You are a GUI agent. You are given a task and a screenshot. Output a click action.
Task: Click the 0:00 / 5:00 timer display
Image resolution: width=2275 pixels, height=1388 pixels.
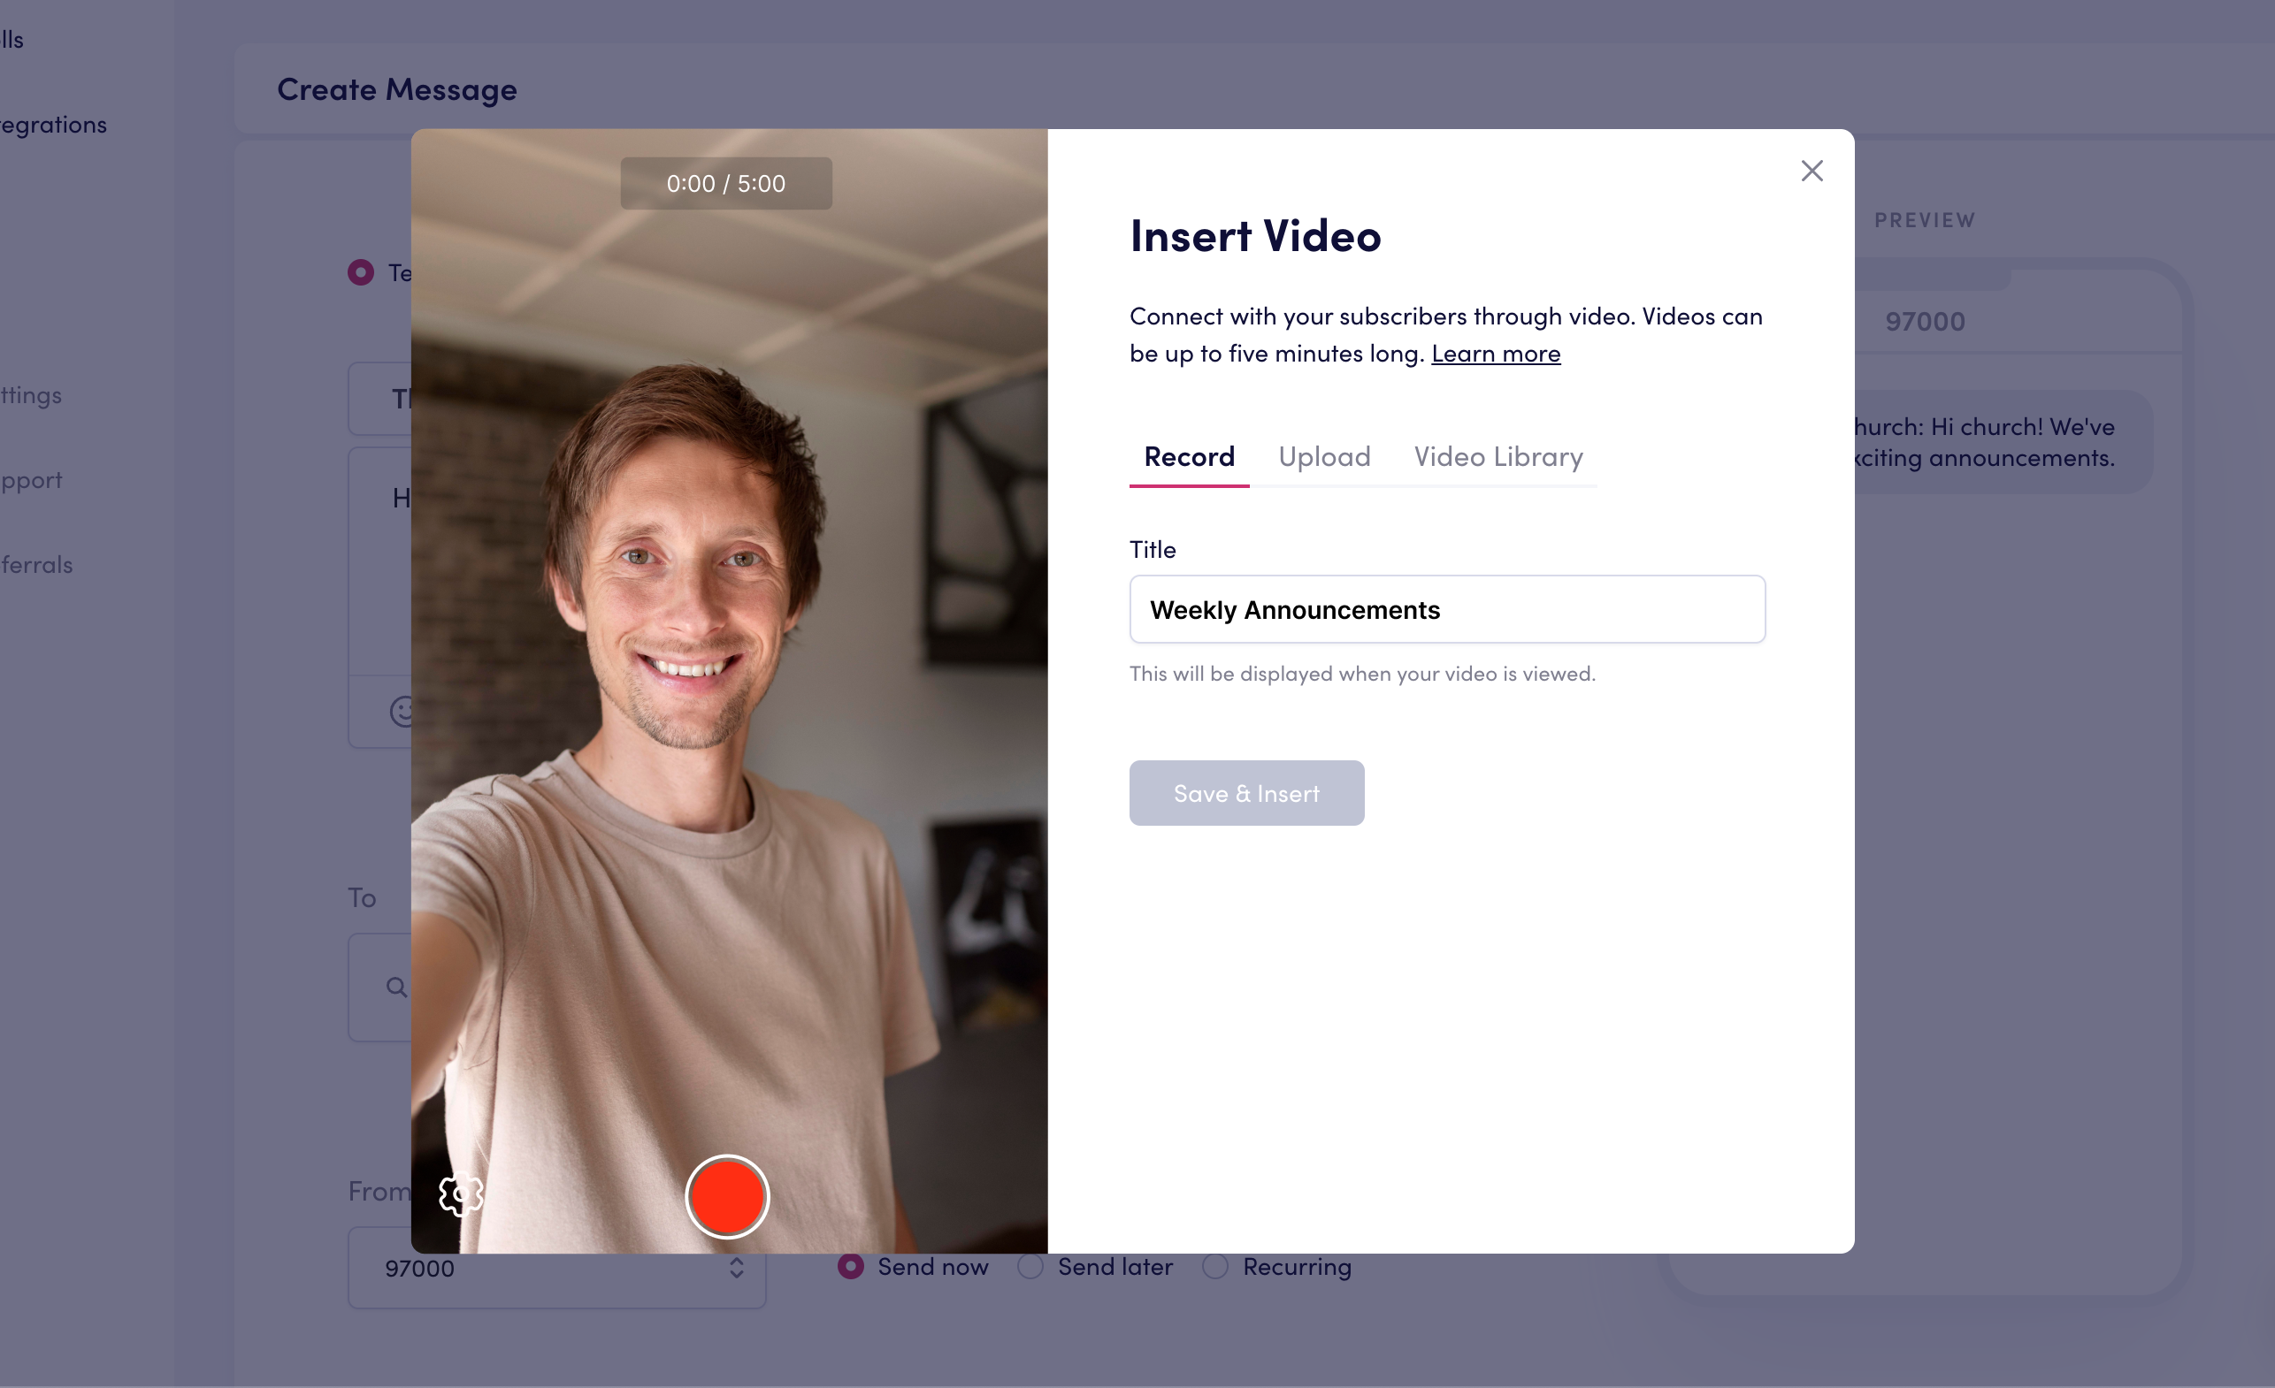[725, 184]
